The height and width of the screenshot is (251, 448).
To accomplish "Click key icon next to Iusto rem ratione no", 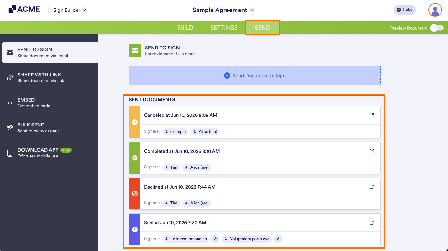I will pos(215,239).
